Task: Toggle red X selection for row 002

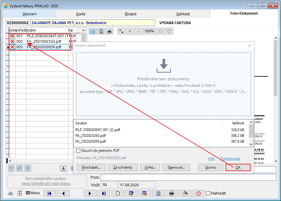Action: (x=12, y=42)
